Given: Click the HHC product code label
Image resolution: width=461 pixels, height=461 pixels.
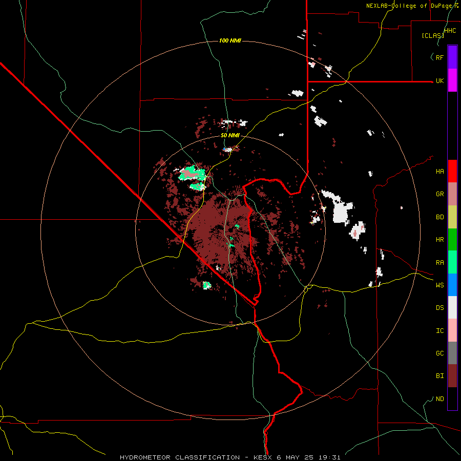Looking at the screenshot, I should (450, 31).
